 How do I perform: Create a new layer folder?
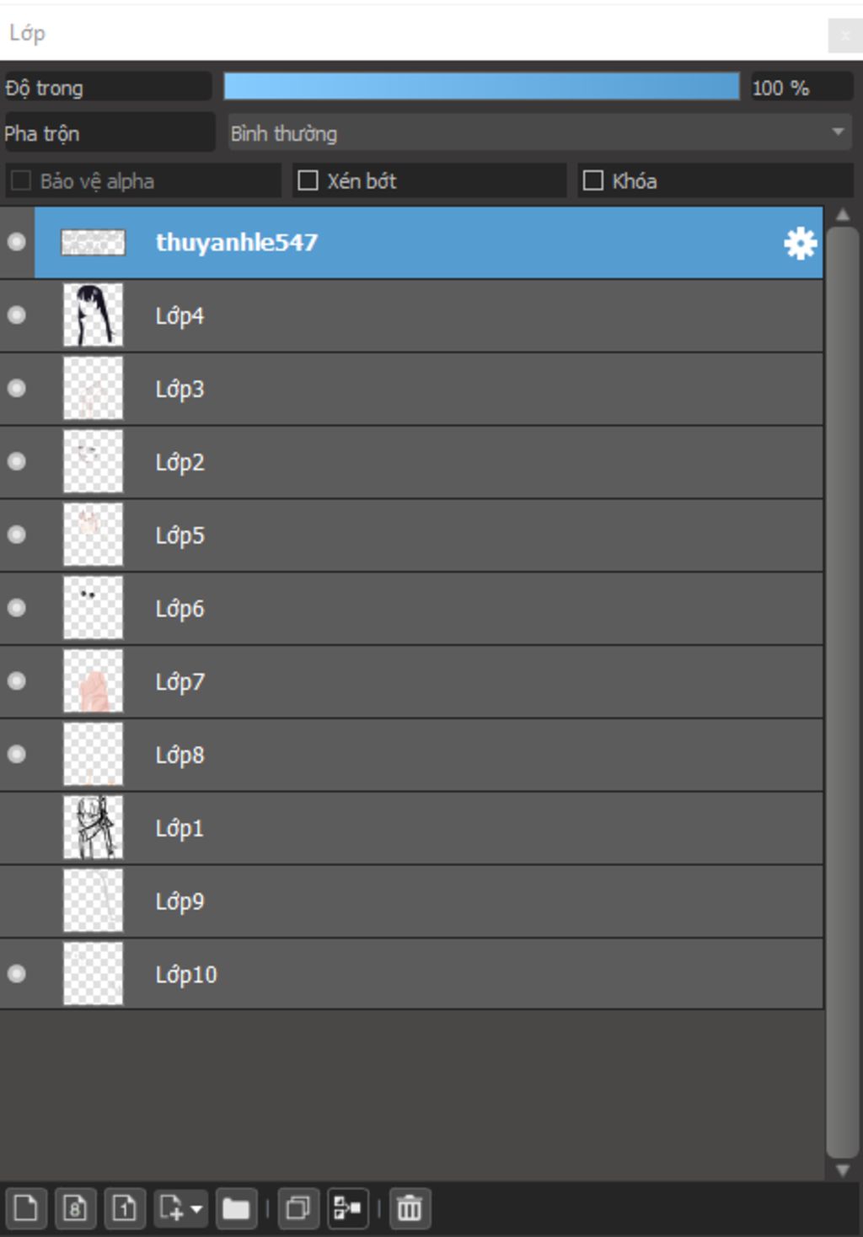pos(236,1208)
